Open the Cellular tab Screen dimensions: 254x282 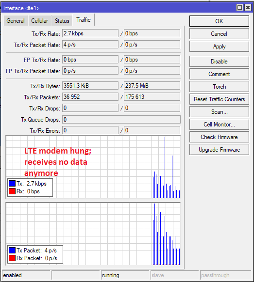(x=40, y=21)
